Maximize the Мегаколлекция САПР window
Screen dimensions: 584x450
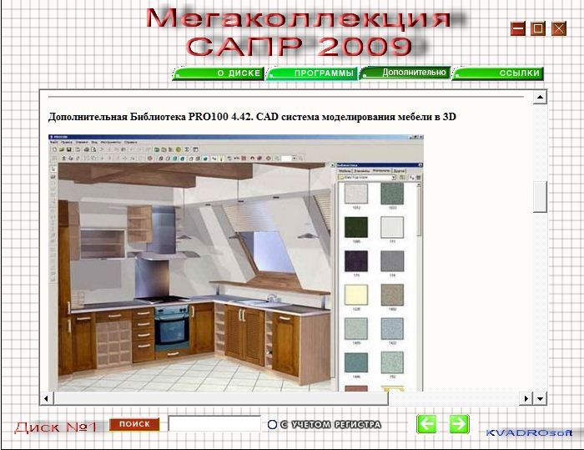pyautogui.click(x=538, y=28)
